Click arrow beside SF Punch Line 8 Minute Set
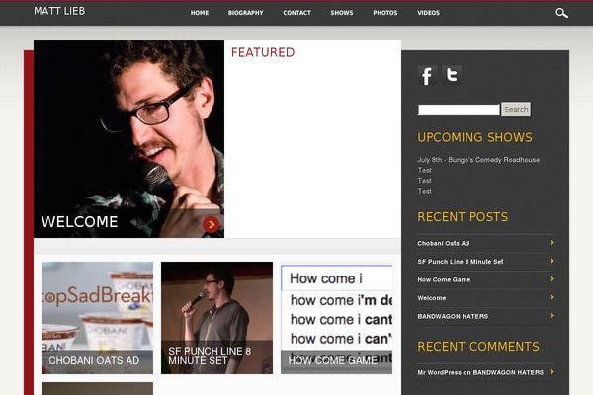Image resolution: width=593 pixels, height=395 pixels. click(552, 261)
